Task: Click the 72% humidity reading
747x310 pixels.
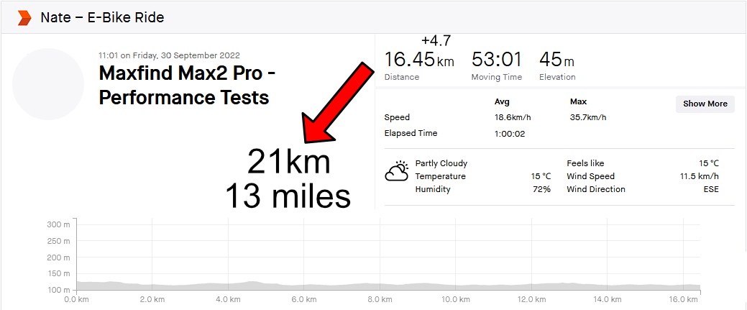Action: point(541,189)
